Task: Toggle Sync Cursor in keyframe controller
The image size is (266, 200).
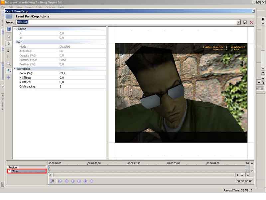Action: pos(53,181)
